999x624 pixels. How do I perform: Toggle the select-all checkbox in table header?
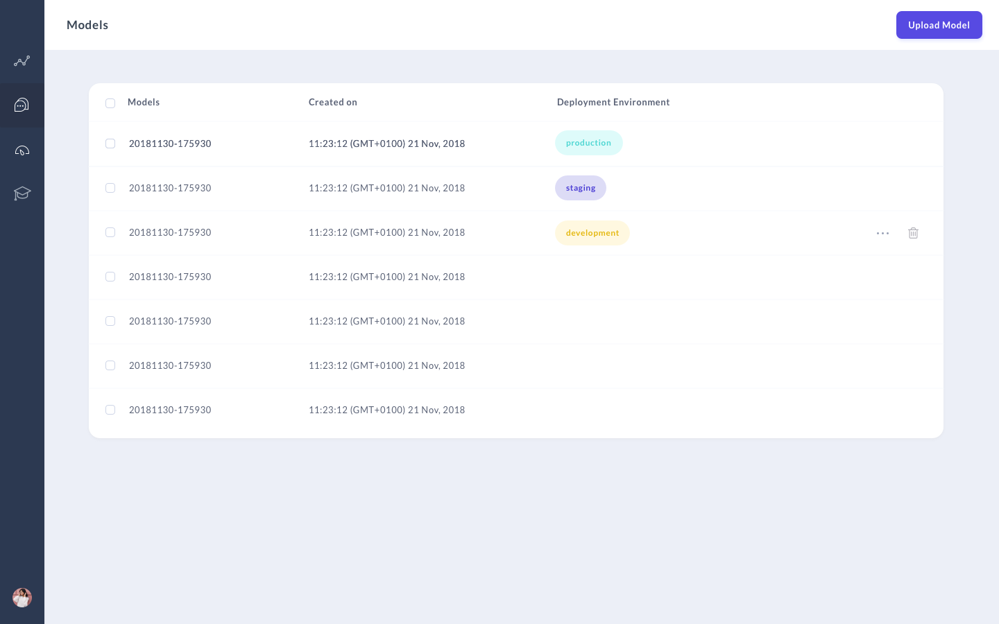tap(110, 103)
